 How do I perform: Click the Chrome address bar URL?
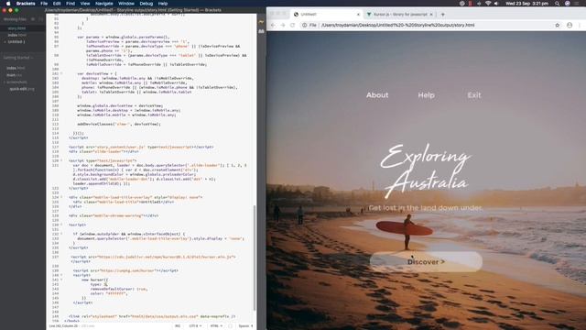click(397, 25)
